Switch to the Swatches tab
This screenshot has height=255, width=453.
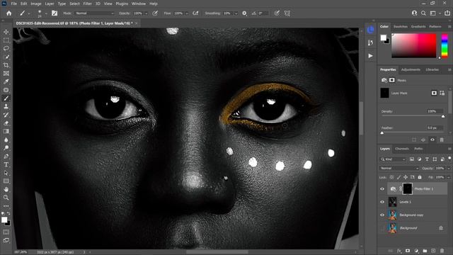[401, 27]
